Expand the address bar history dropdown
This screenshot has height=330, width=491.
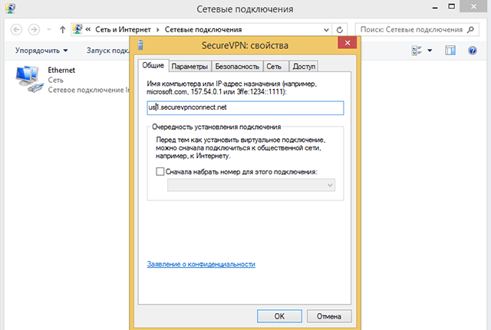(326, 30)
